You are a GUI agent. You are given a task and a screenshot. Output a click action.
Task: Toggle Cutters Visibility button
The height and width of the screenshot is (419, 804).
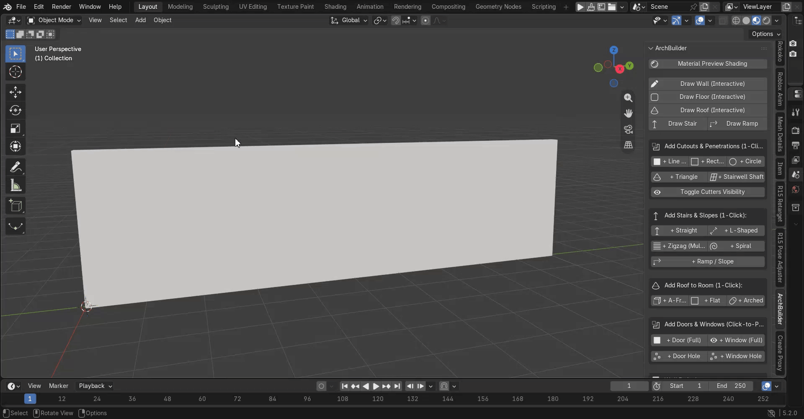pyautogui.click(x=708, y=192)
